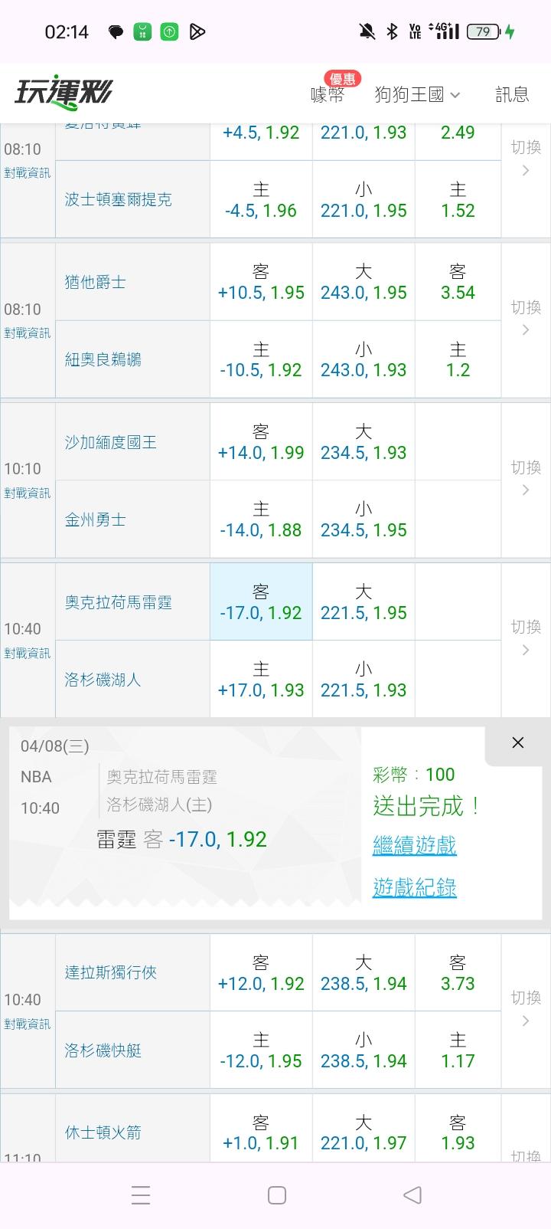
Task: Select 洛杉磯湖人 主 +17.0 spread bet
Action: pyautogui.click(x=261, y=680)
